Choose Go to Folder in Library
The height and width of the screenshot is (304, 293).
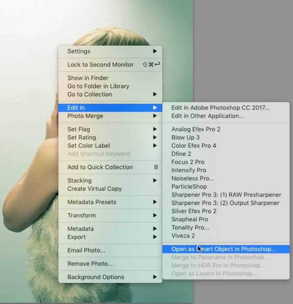(110, 86)
